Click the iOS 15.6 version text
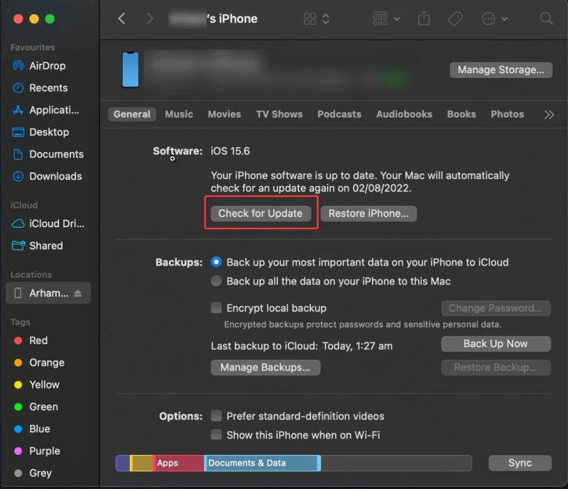 pyautogui.click(x=230, y=151)
